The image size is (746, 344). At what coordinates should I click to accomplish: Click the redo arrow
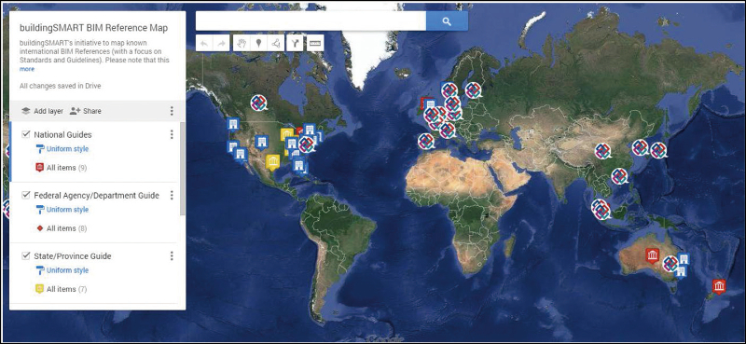tap(221, 43)
